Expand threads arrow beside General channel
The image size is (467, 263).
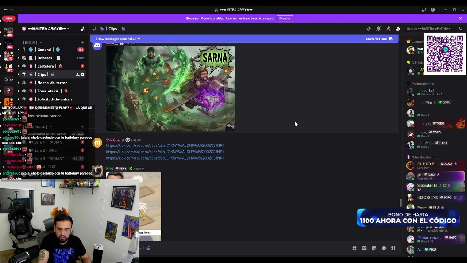pos(18,50)
